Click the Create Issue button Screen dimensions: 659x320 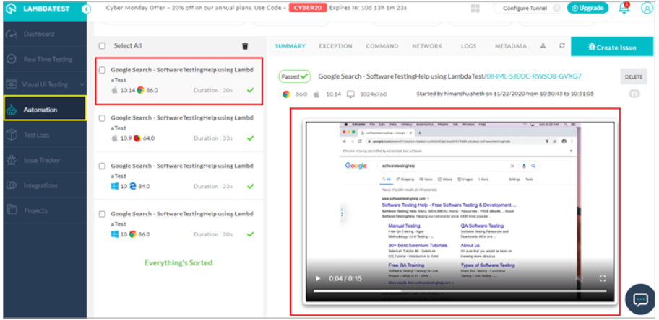tap(612, 47)
